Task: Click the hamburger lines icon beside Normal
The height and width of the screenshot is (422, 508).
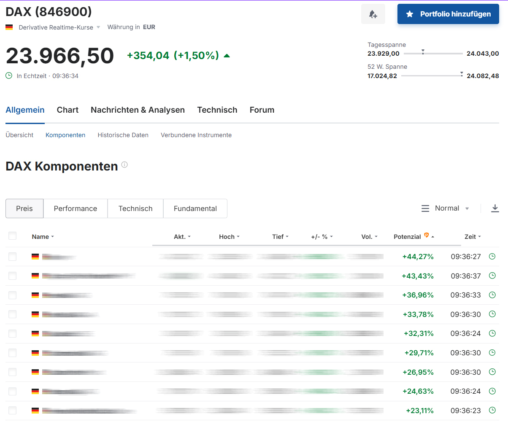Action: click(x=425, y=208)
